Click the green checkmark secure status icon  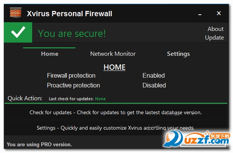point(18,33)
